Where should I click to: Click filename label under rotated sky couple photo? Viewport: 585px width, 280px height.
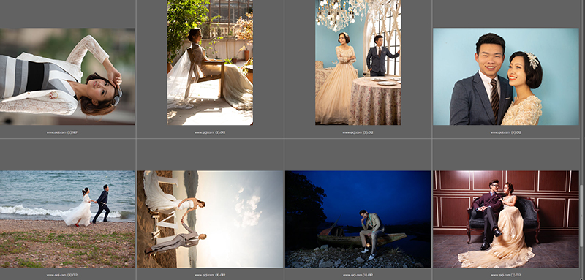(x=210, y=275)
